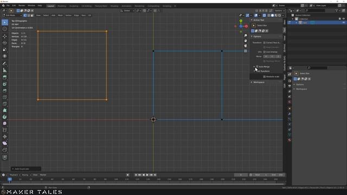This screenshot has height=195, width=347.
Task: Click the red X axis gizmo ball
Action: point(246,27)
